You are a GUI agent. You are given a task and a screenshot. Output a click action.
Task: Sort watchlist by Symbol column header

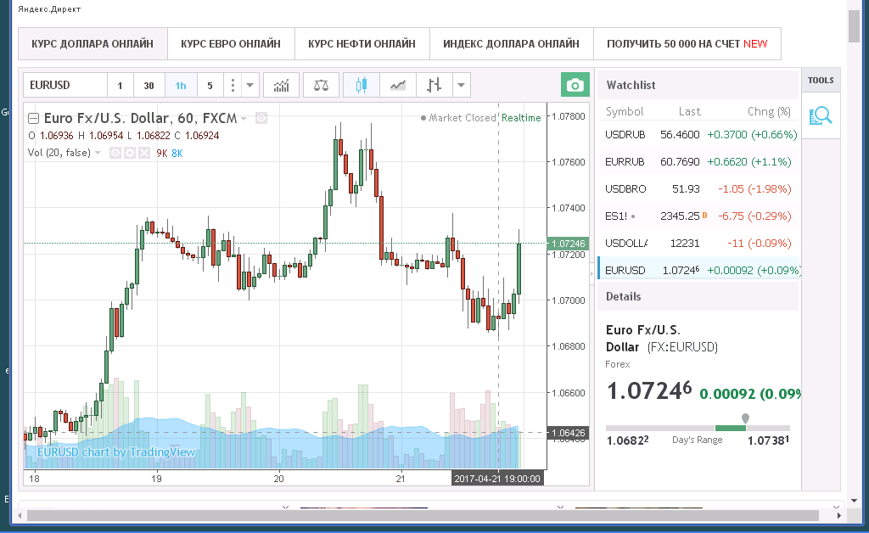(625, 111)
